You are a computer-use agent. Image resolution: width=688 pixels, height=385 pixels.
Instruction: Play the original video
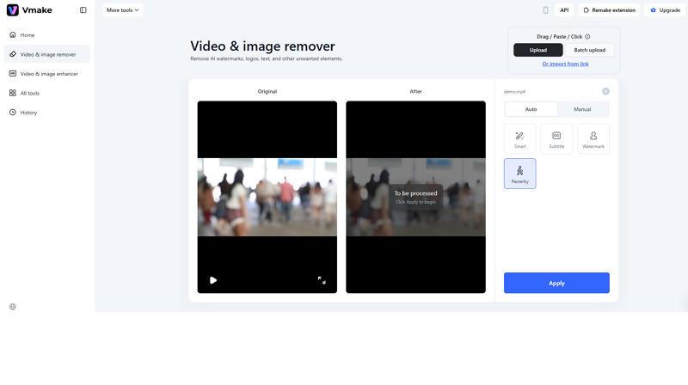(213, 280)
